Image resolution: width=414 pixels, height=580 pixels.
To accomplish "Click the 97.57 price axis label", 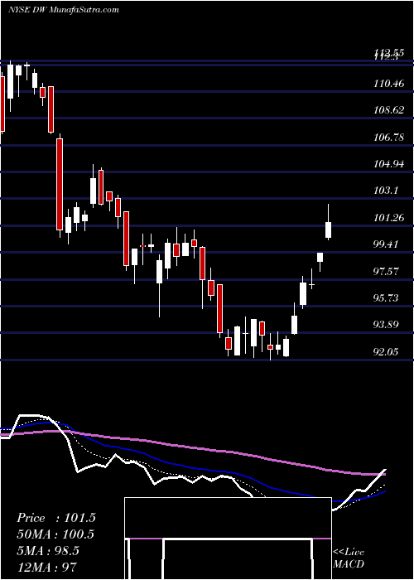I will pos(387,272).
